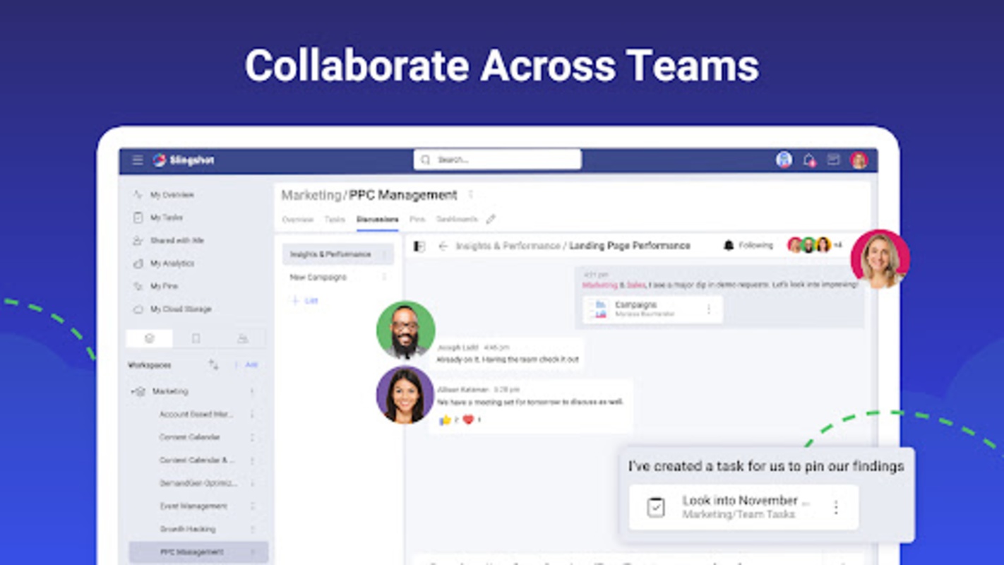Click the round assistant avatar icon in top bar
The image size is (1004, 565).
(784, 160)
